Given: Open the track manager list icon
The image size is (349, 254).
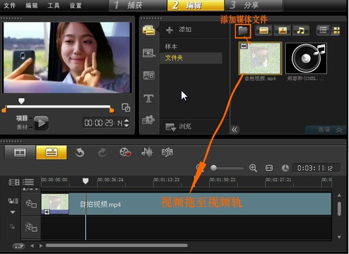Looking at the screenshot, I should (28, 182).
